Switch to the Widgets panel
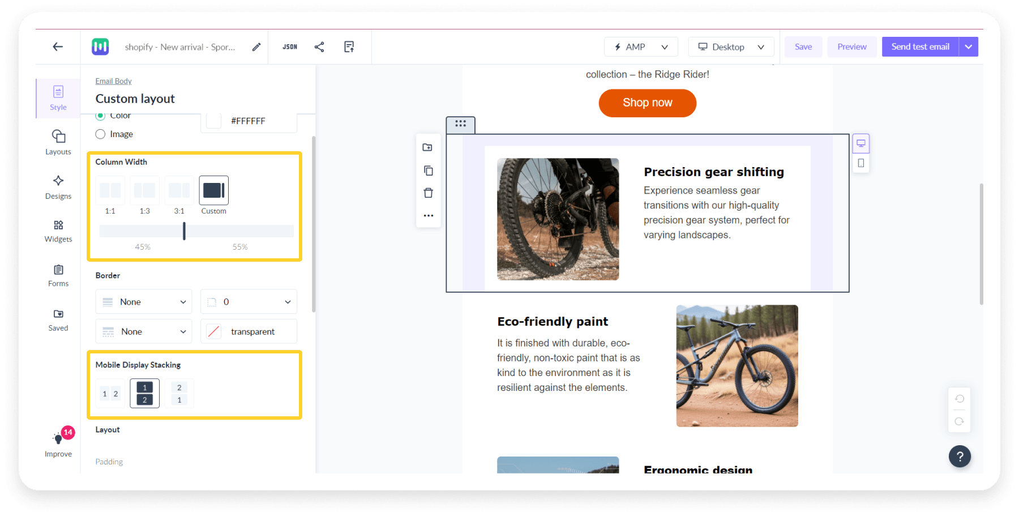1019x516 pixels. [58, 231]
